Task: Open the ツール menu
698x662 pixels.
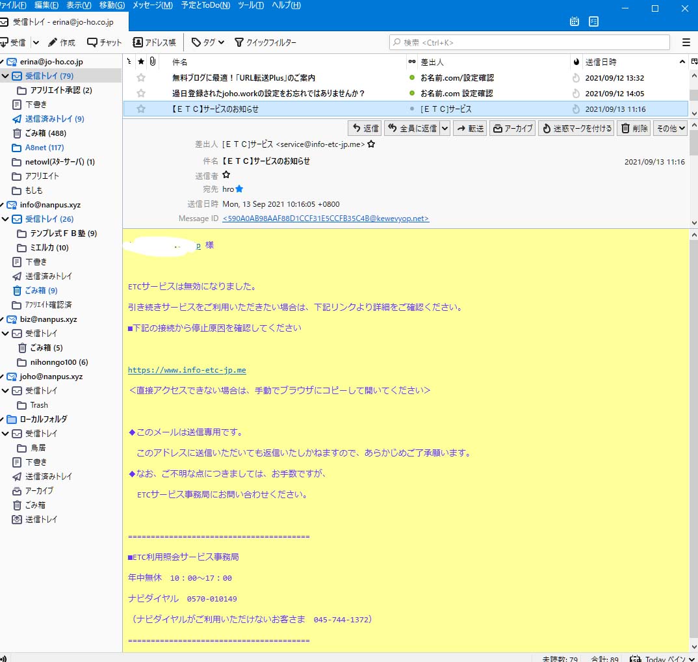Action: click(x=250, y=5)
